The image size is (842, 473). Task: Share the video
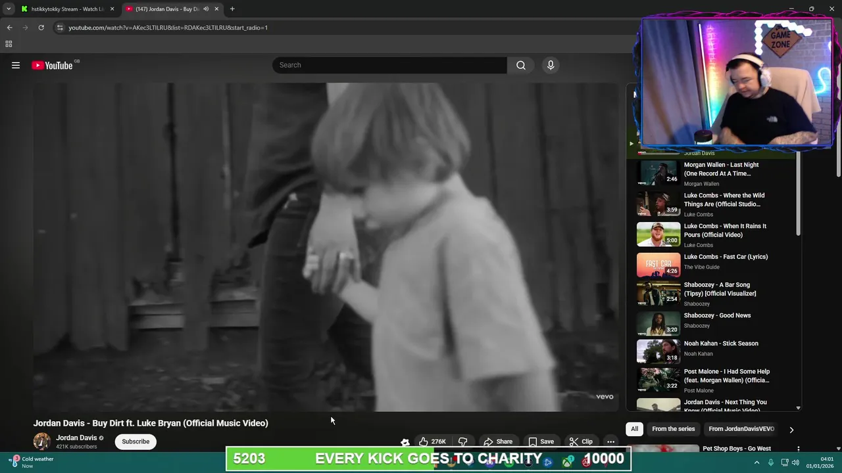click(x=498, y=441)
